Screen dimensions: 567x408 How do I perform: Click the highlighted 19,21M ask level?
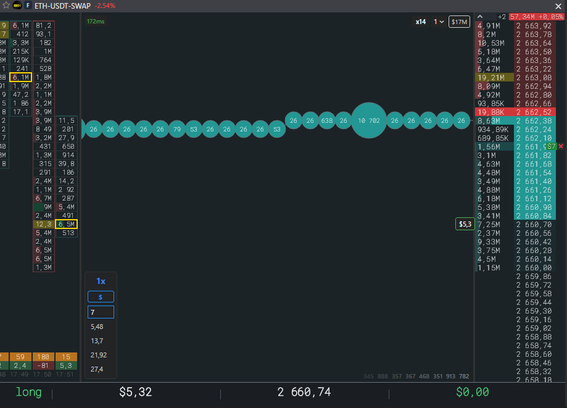pos(494,77)
